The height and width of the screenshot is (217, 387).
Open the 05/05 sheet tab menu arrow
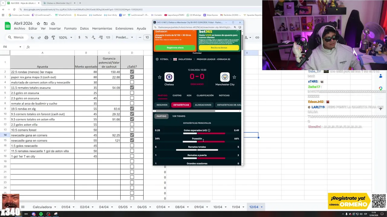click(x=131, y=207)
